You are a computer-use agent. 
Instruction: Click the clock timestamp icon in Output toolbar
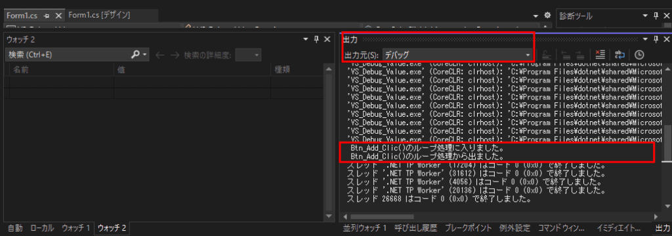click(x=639, y=55)
